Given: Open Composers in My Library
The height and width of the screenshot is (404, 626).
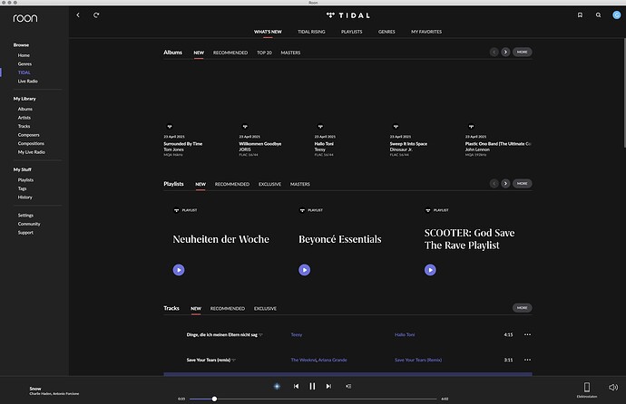Looking at the screenshot, I should (x=28, y=135).
